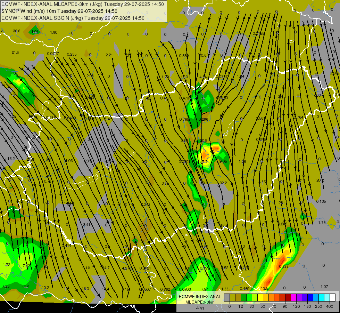Click the map value '0.288'
The image size is (340, 313).
(x=284, y=266)
